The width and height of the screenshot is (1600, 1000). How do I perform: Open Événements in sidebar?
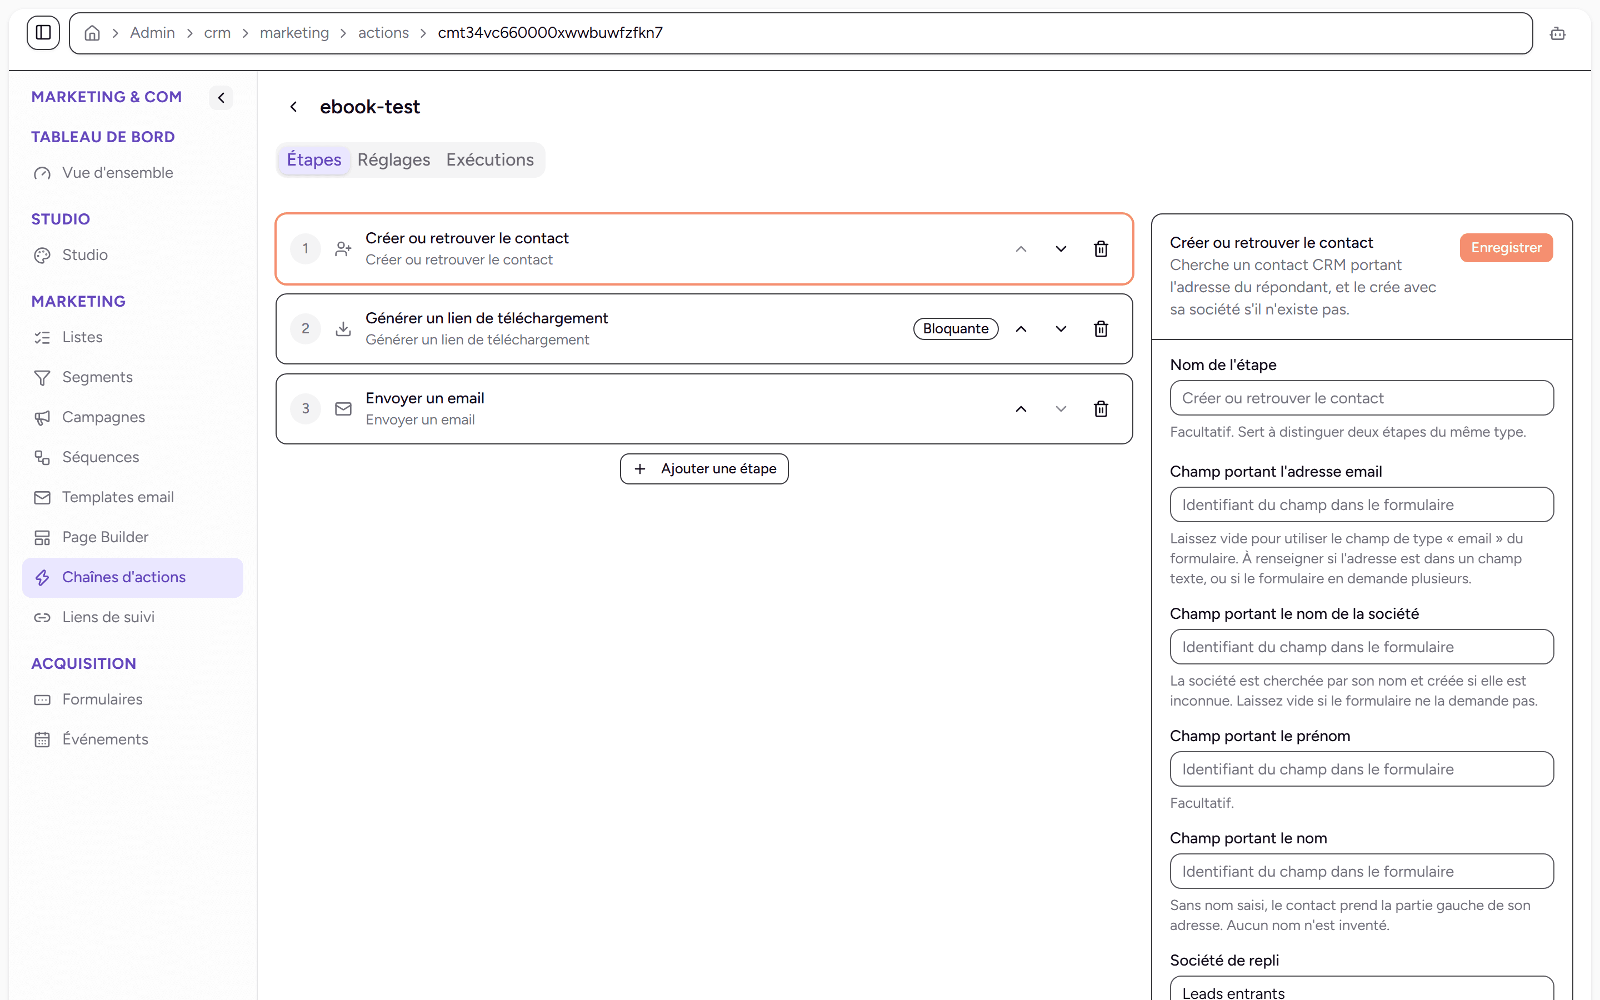click(x=132, y=739)
